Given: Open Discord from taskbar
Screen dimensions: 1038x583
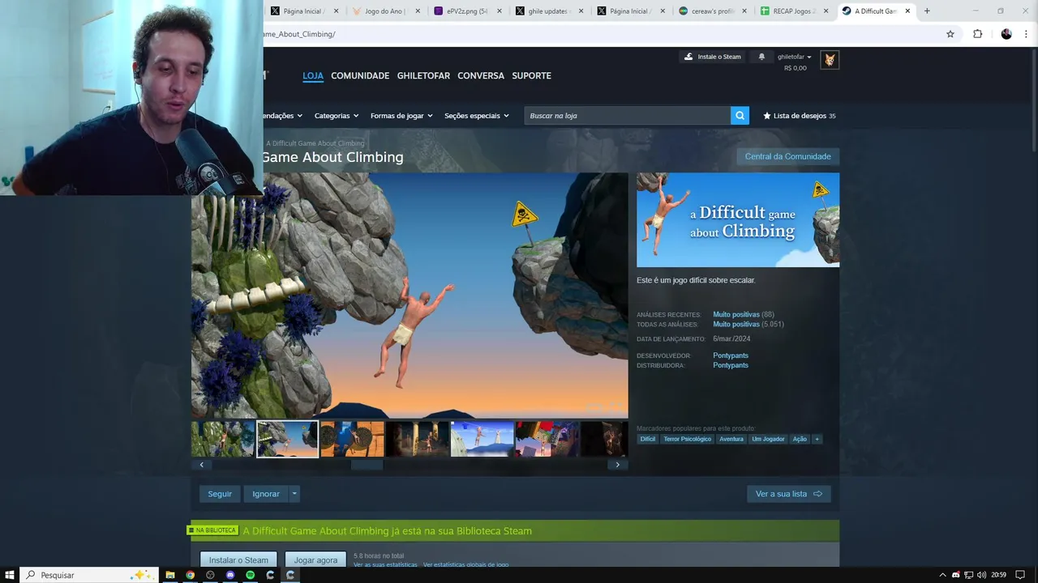Looking at the screenshot, I should pos(230,575).
